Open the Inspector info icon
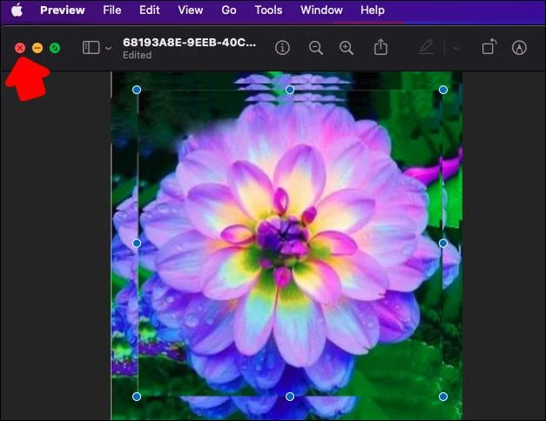546x421 pixels. pos(282,48)
